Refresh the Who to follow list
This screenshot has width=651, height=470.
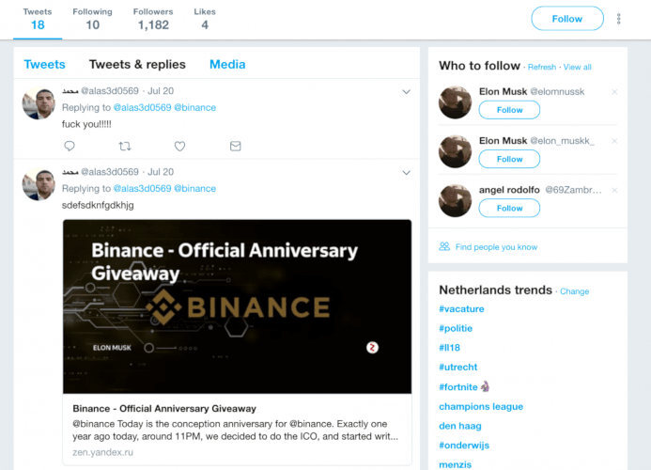pos(542,67)
